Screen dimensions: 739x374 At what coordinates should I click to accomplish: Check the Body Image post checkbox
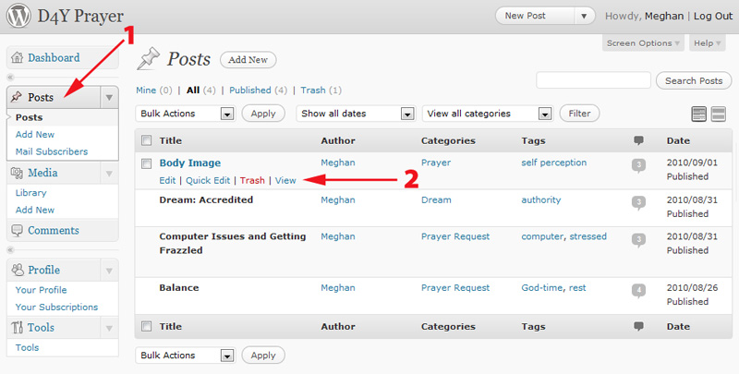tap(146, 163)
